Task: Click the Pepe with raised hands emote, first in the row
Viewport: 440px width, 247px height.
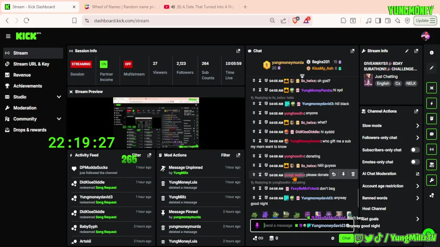Action: click(x=254, y=215)
